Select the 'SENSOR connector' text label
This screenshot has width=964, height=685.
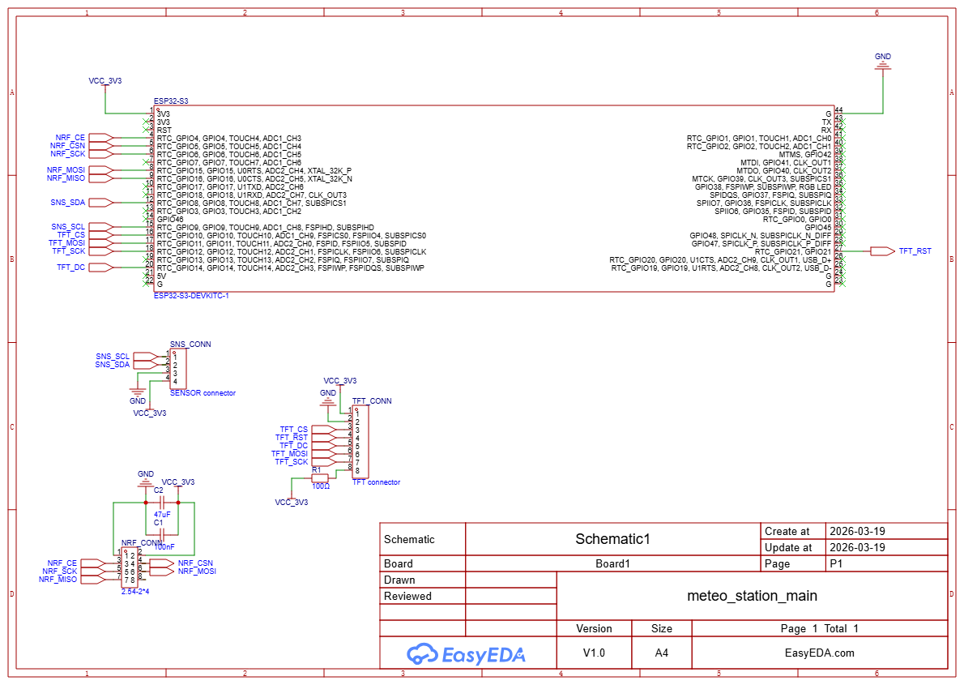tap(203, 393)
